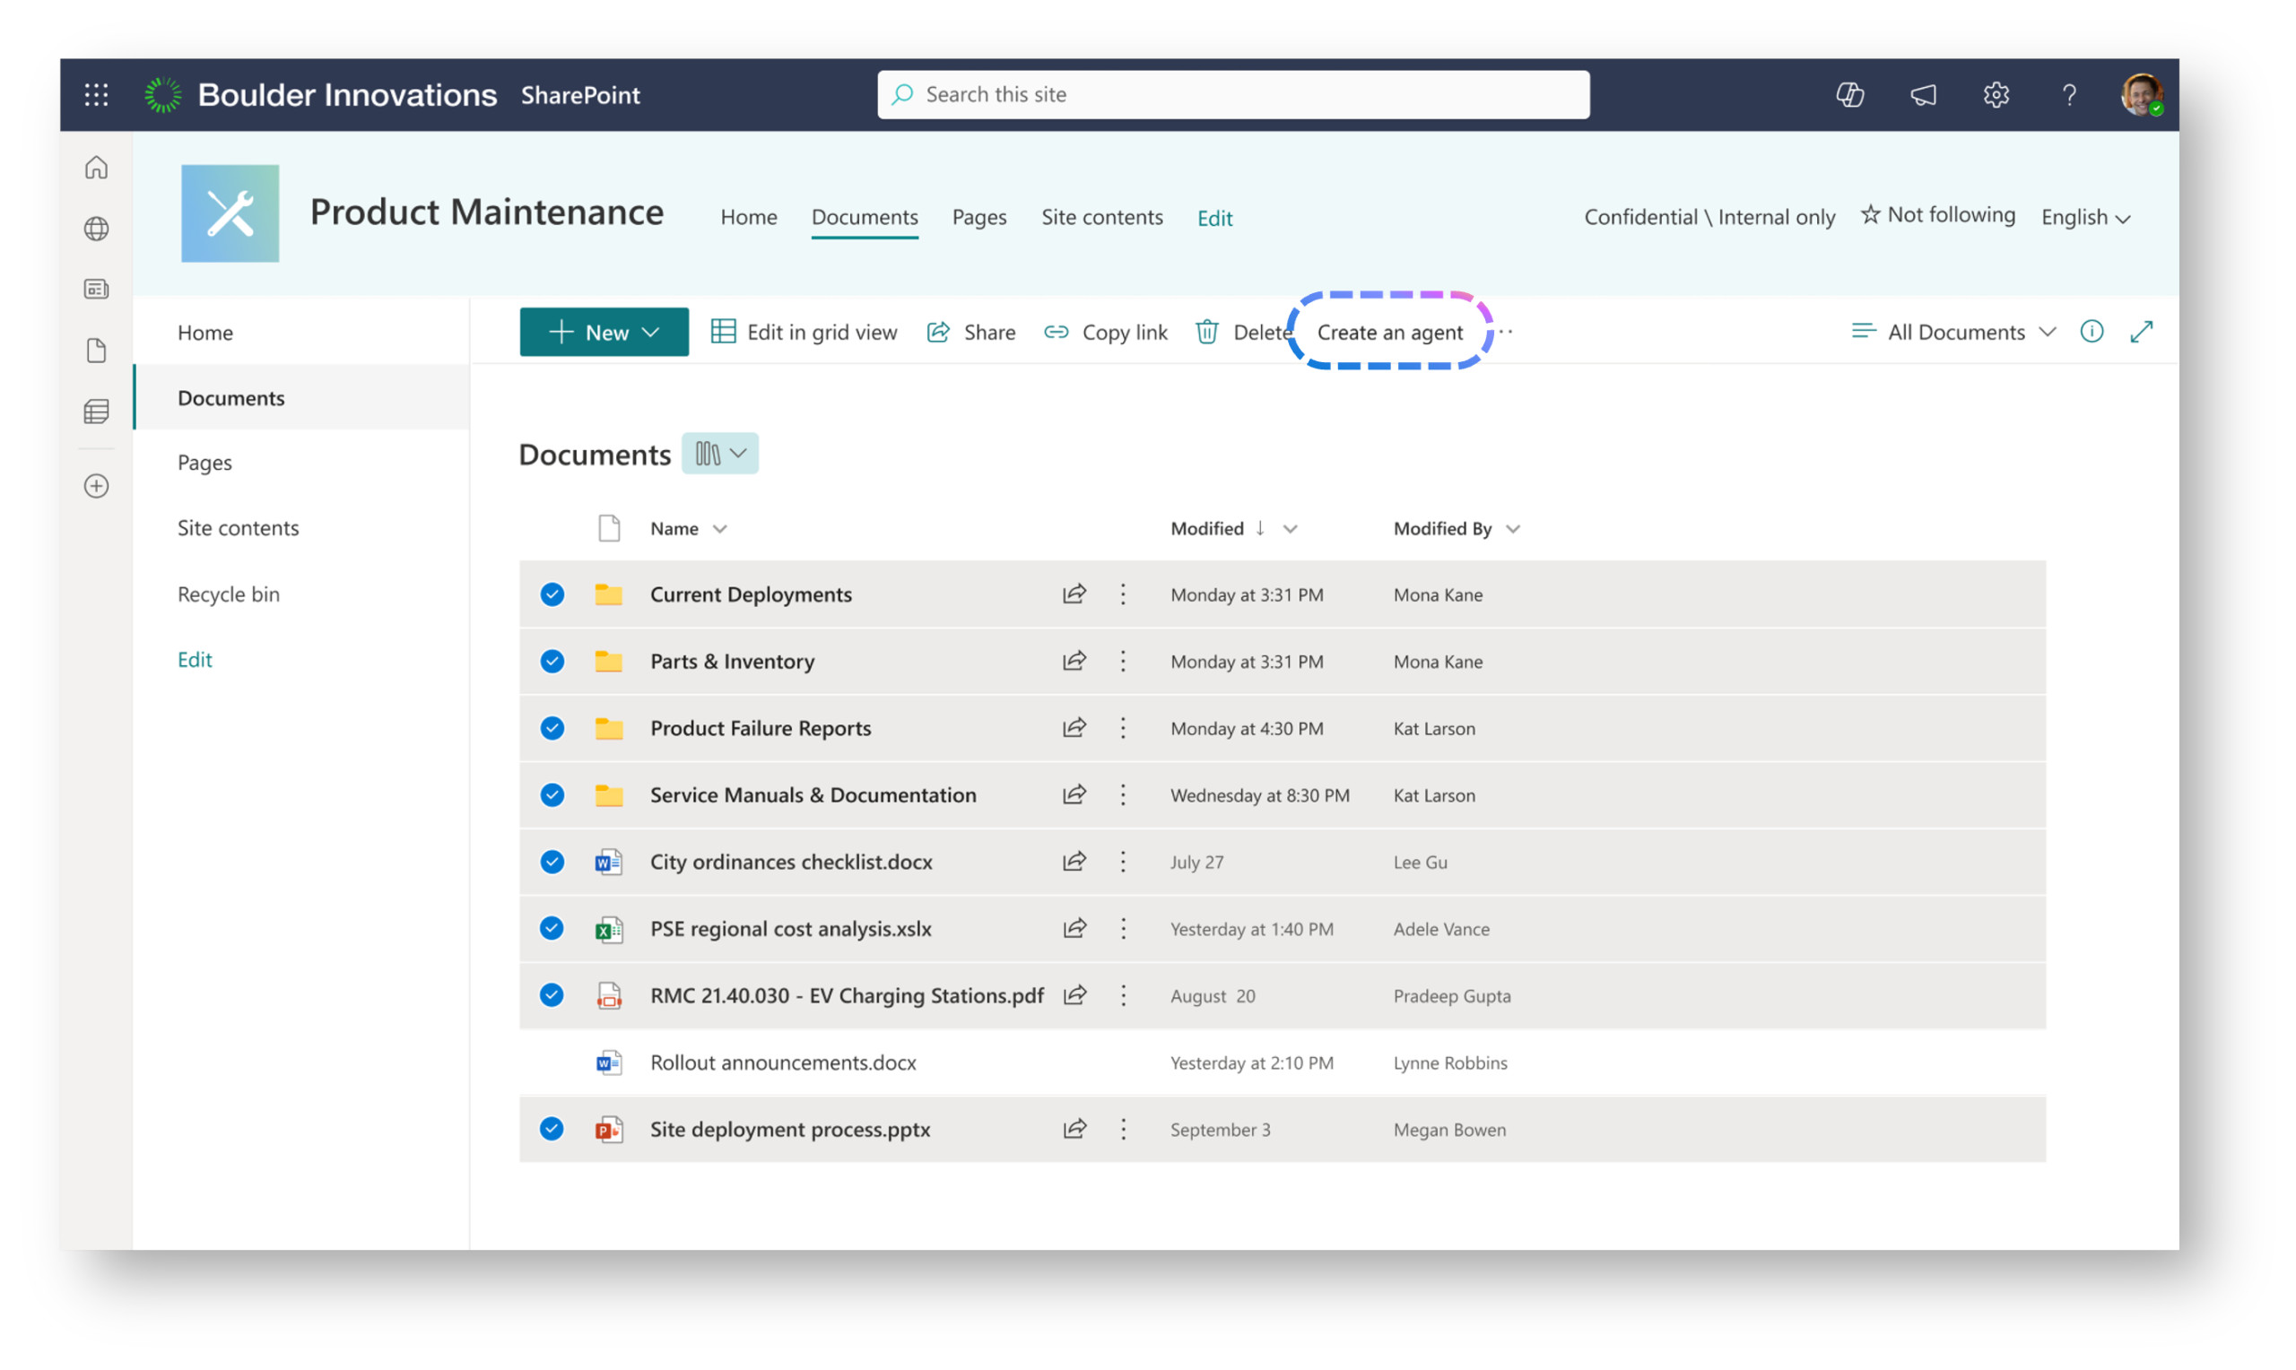Click Copy link in toolbar
2296x1370 pixels.
click(1105, 332)
